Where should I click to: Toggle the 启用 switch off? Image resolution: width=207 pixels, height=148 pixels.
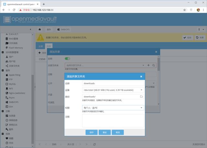pos(68,59)
